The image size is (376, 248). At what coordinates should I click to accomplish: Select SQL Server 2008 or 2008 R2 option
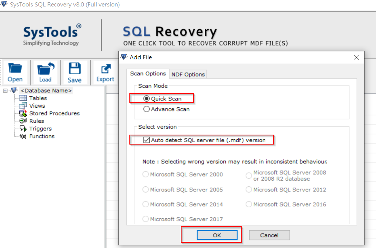(x=249, y=176)
